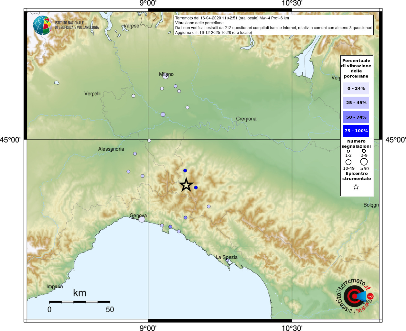Select the 1-2 reports circle in legend
406x331 pixels.
pyautogui.click(x=348, y=151)
